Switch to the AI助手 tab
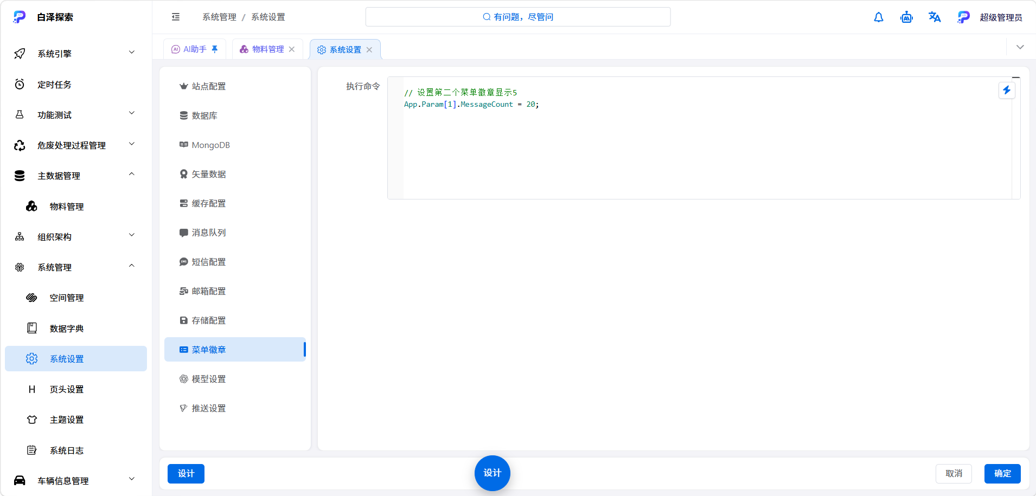This screenshot has height=496, width=1036. point(194,49)
